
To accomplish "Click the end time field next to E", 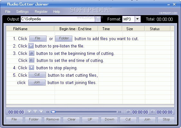I will pos(165,112).
